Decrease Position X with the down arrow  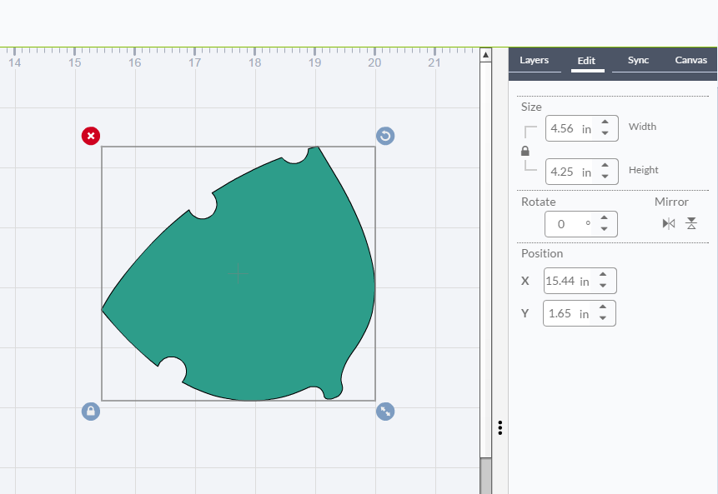click(603, 287)
